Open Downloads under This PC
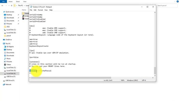Viewport: 179px width, 101px height. pyautogui.click(x=10, y=56)
